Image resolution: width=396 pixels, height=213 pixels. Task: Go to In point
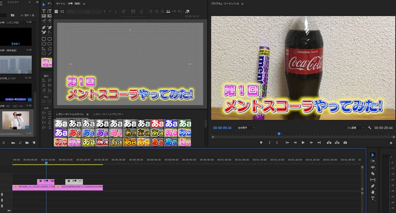coord(287,142)
